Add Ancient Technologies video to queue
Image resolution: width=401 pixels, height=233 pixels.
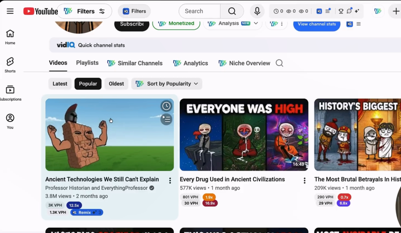pyautogui.click(x=166, y=119)
